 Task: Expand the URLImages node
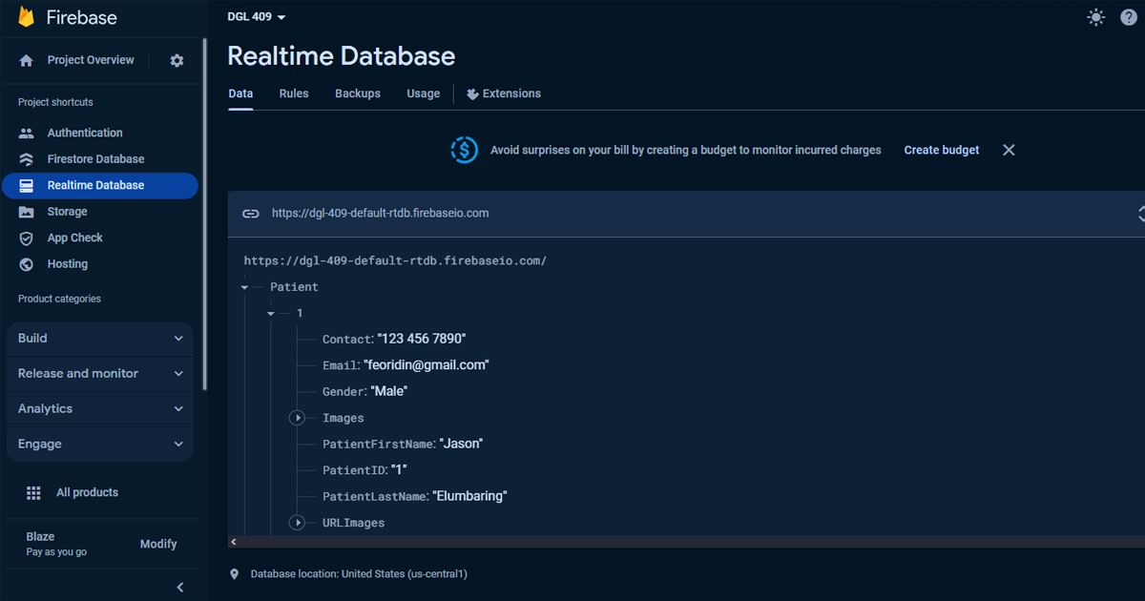298,523
